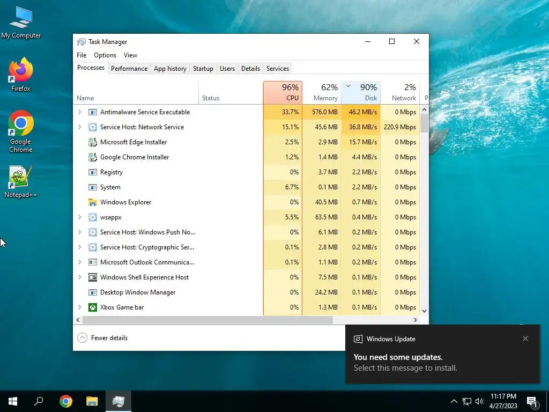
Task: Open the File menu
Action: [x=81, y=55]
